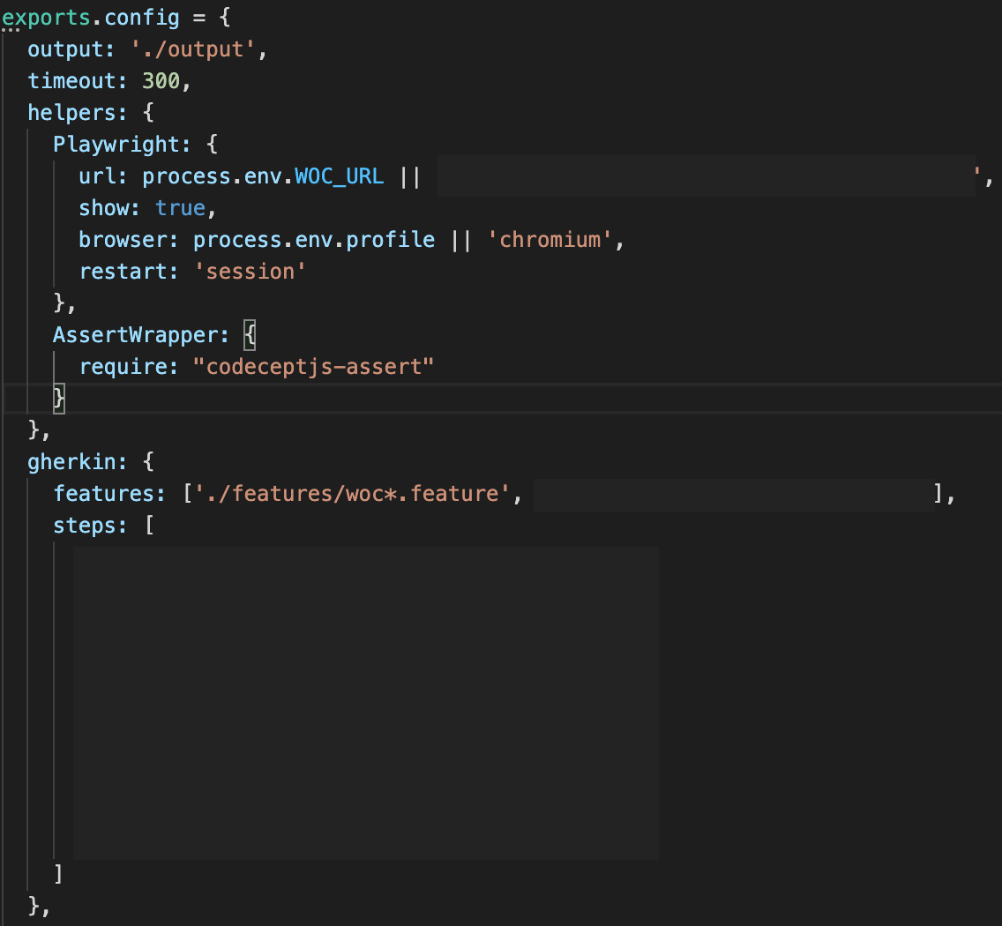Click the opening bracket after 'steps:'
The width and height of the screenshot is (1002, 926).
pyautogui.click(x=150, y=526)
